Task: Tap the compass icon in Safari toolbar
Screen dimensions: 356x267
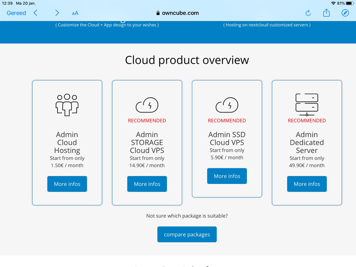Action: (345, 13)
